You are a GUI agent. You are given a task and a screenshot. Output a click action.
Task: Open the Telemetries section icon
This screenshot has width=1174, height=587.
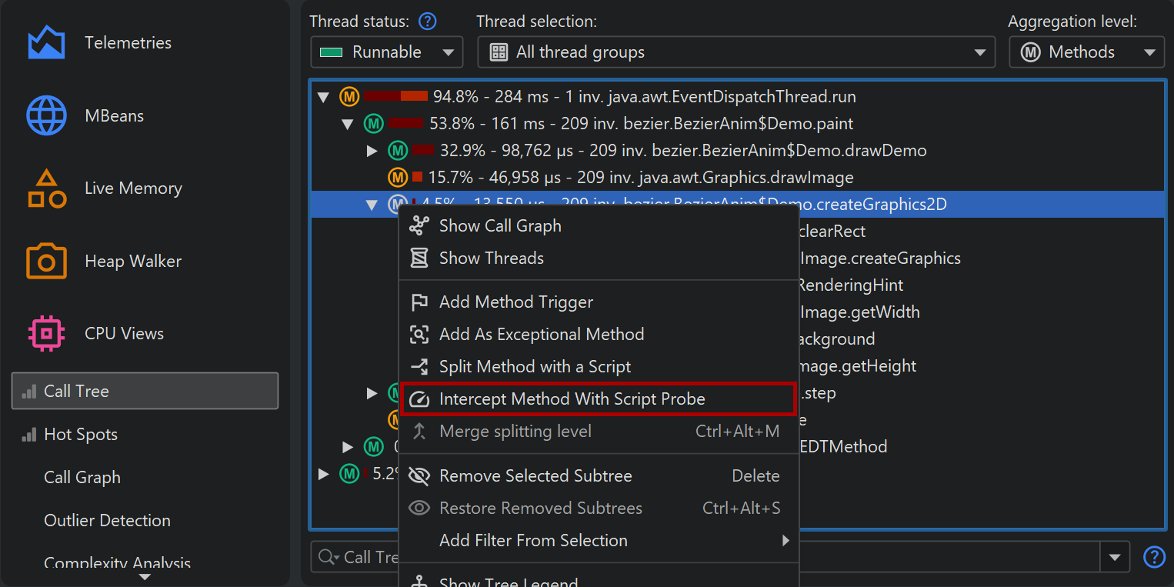click(46, 43)
